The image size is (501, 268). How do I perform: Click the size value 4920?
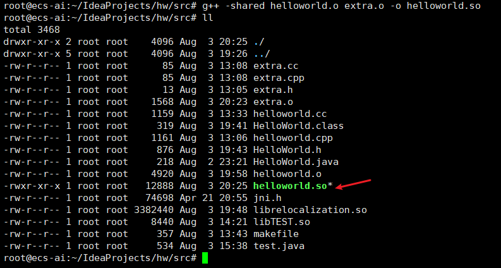(162, 174)
